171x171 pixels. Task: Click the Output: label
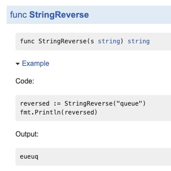coord(27,134)
